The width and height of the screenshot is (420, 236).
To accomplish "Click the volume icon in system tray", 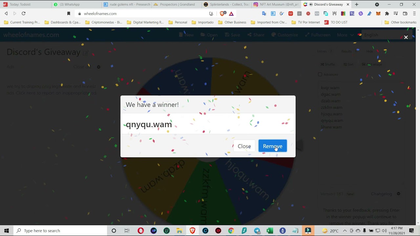I will 384,231.
